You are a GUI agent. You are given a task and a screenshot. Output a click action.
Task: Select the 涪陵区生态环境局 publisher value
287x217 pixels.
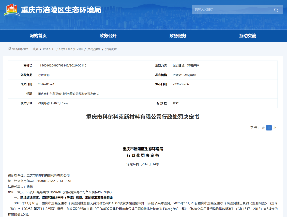click(x=184, y=75)
